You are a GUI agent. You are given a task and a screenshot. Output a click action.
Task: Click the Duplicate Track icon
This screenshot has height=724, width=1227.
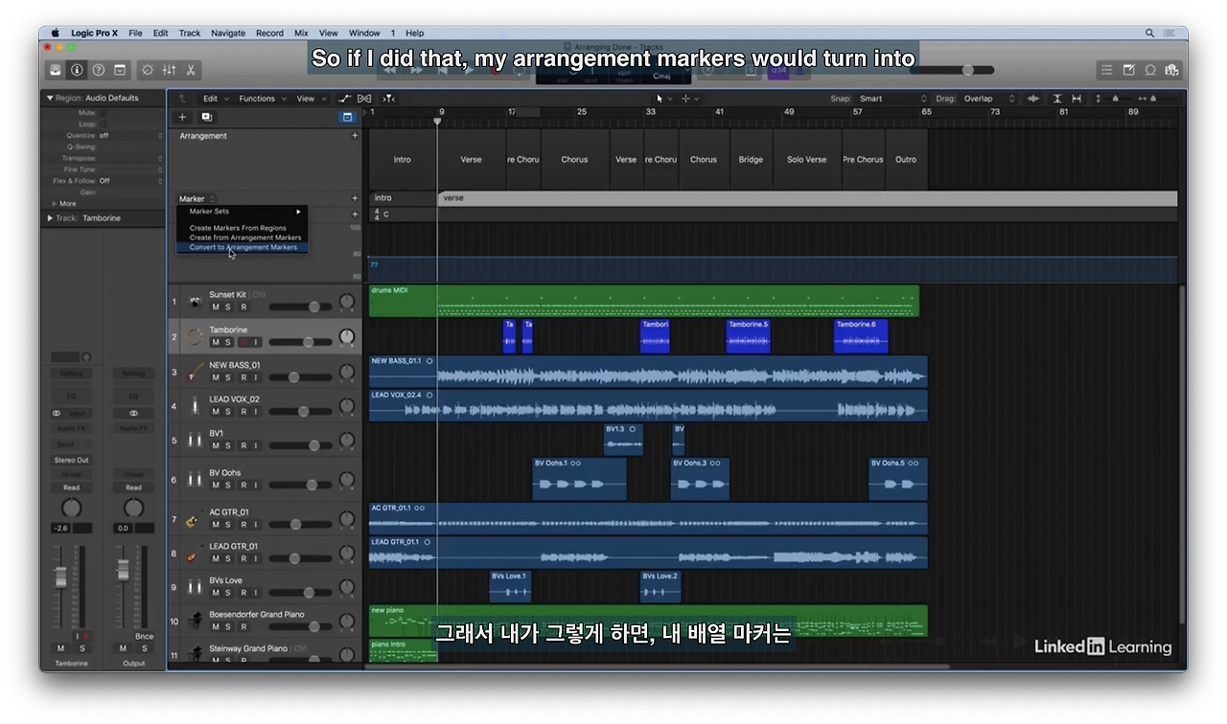[206, 117]
